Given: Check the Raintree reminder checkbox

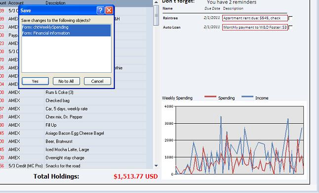Looking at the screenshot, I should pyautogui.click(x=290, y=18).
